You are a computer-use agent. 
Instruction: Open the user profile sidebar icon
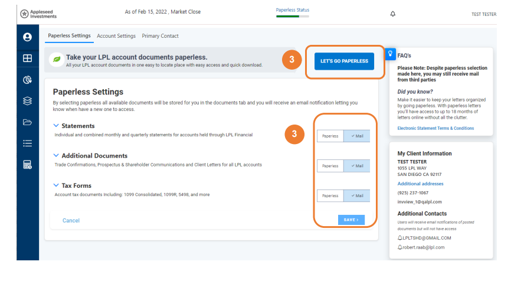tap(27, 37)
